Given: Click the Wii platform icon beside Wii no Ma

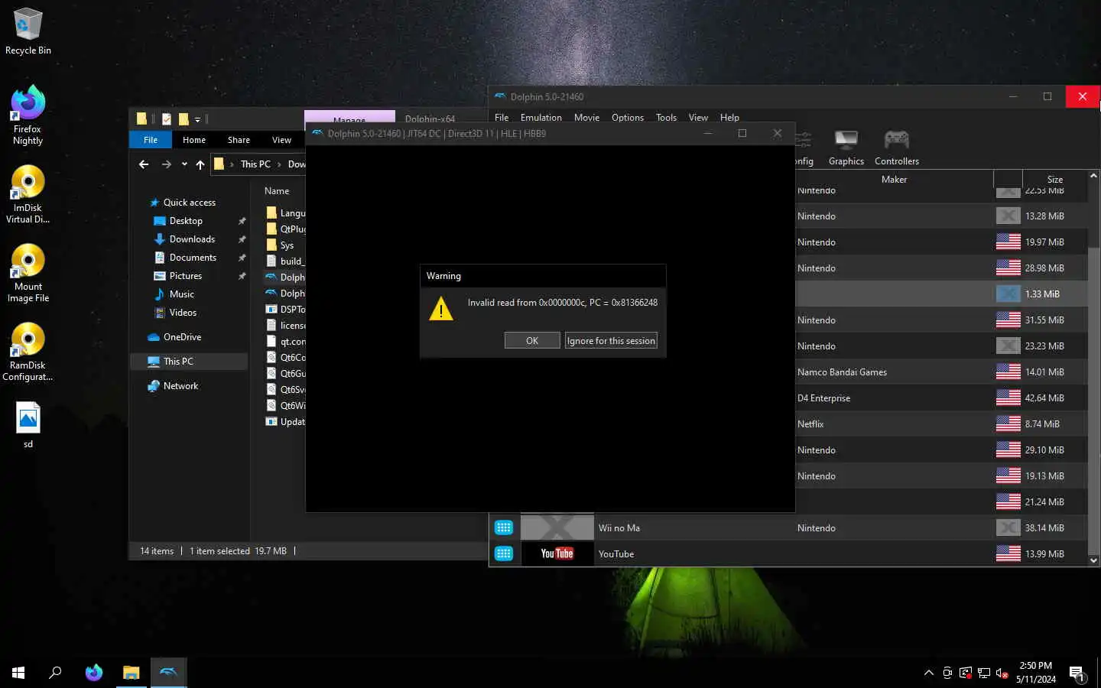Looking at the screenshot, I should [x=504, y=528].
